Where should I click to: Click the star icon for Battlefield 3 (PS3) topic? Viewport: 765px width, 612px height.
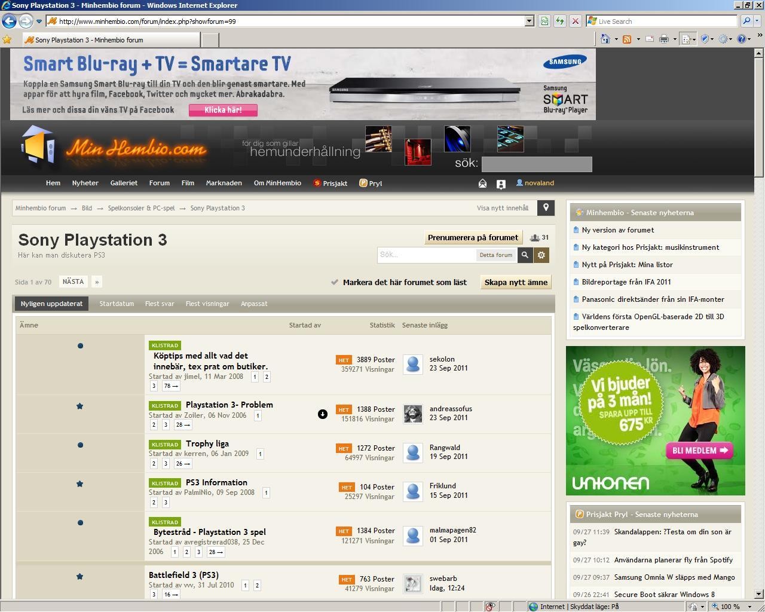coord(80,577)
